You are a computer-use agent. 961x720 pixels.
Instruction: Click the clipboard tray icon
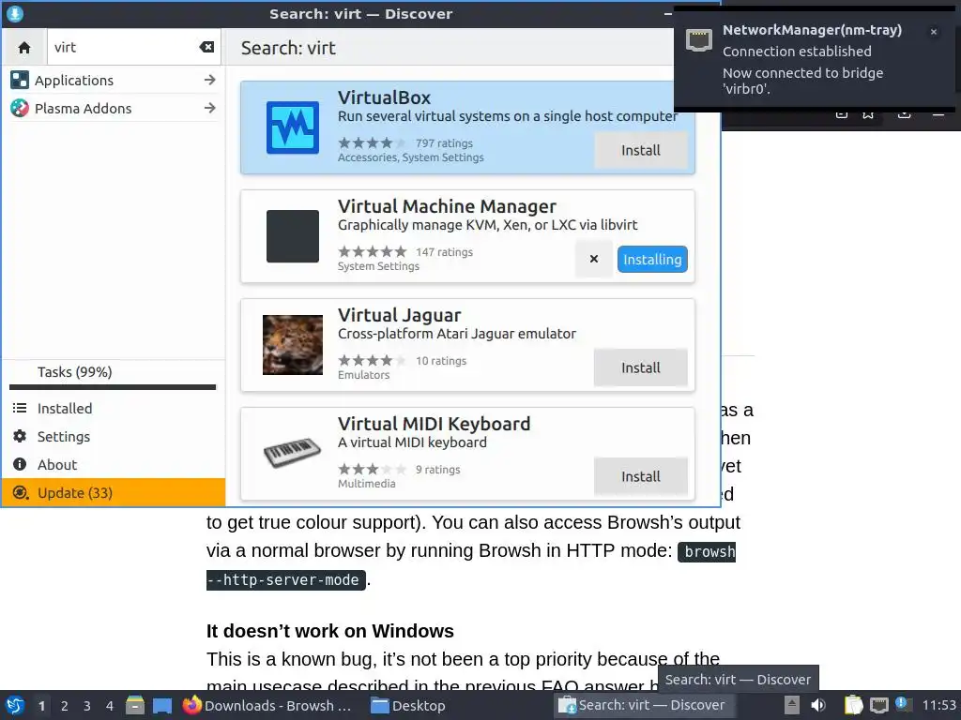(x=853, y=705)
